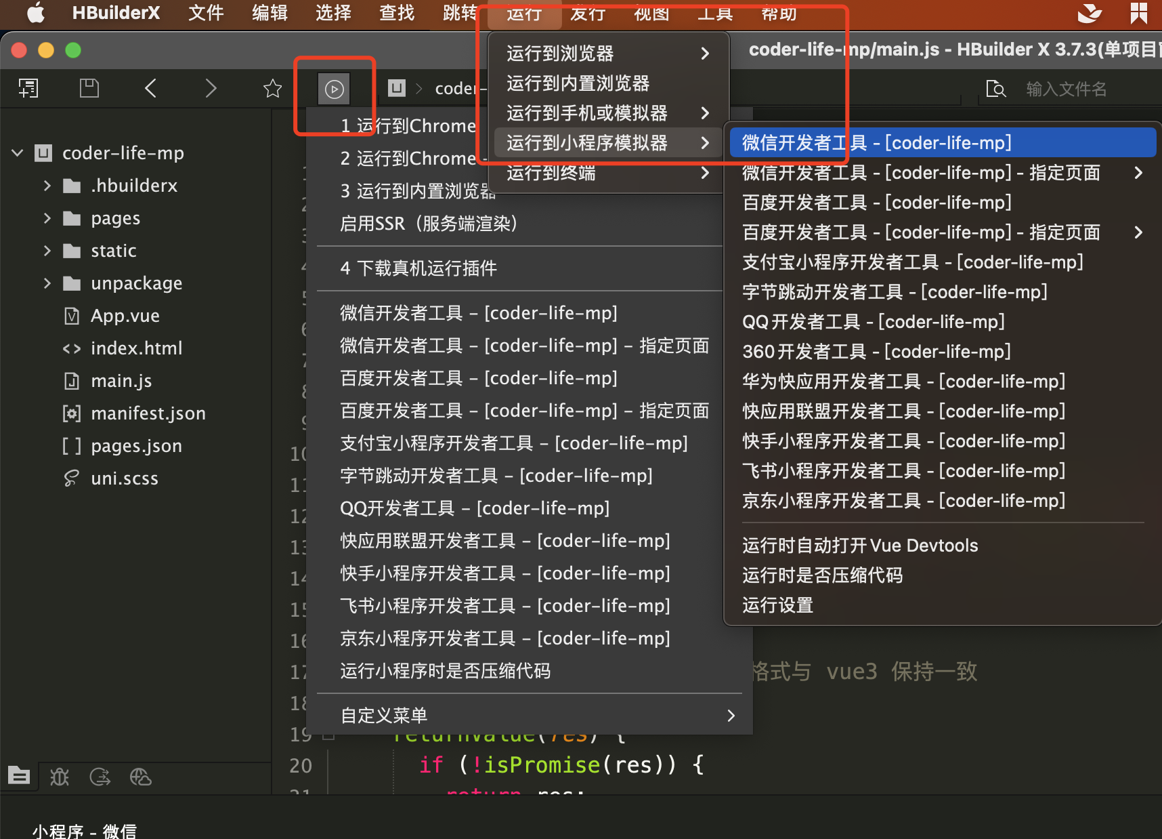Viewport: 1162px width, 839px height.
Task: Expand 微信开发者工具 指定页面 in right submenu
Action: pyautogui.click(x=943, y=173)
